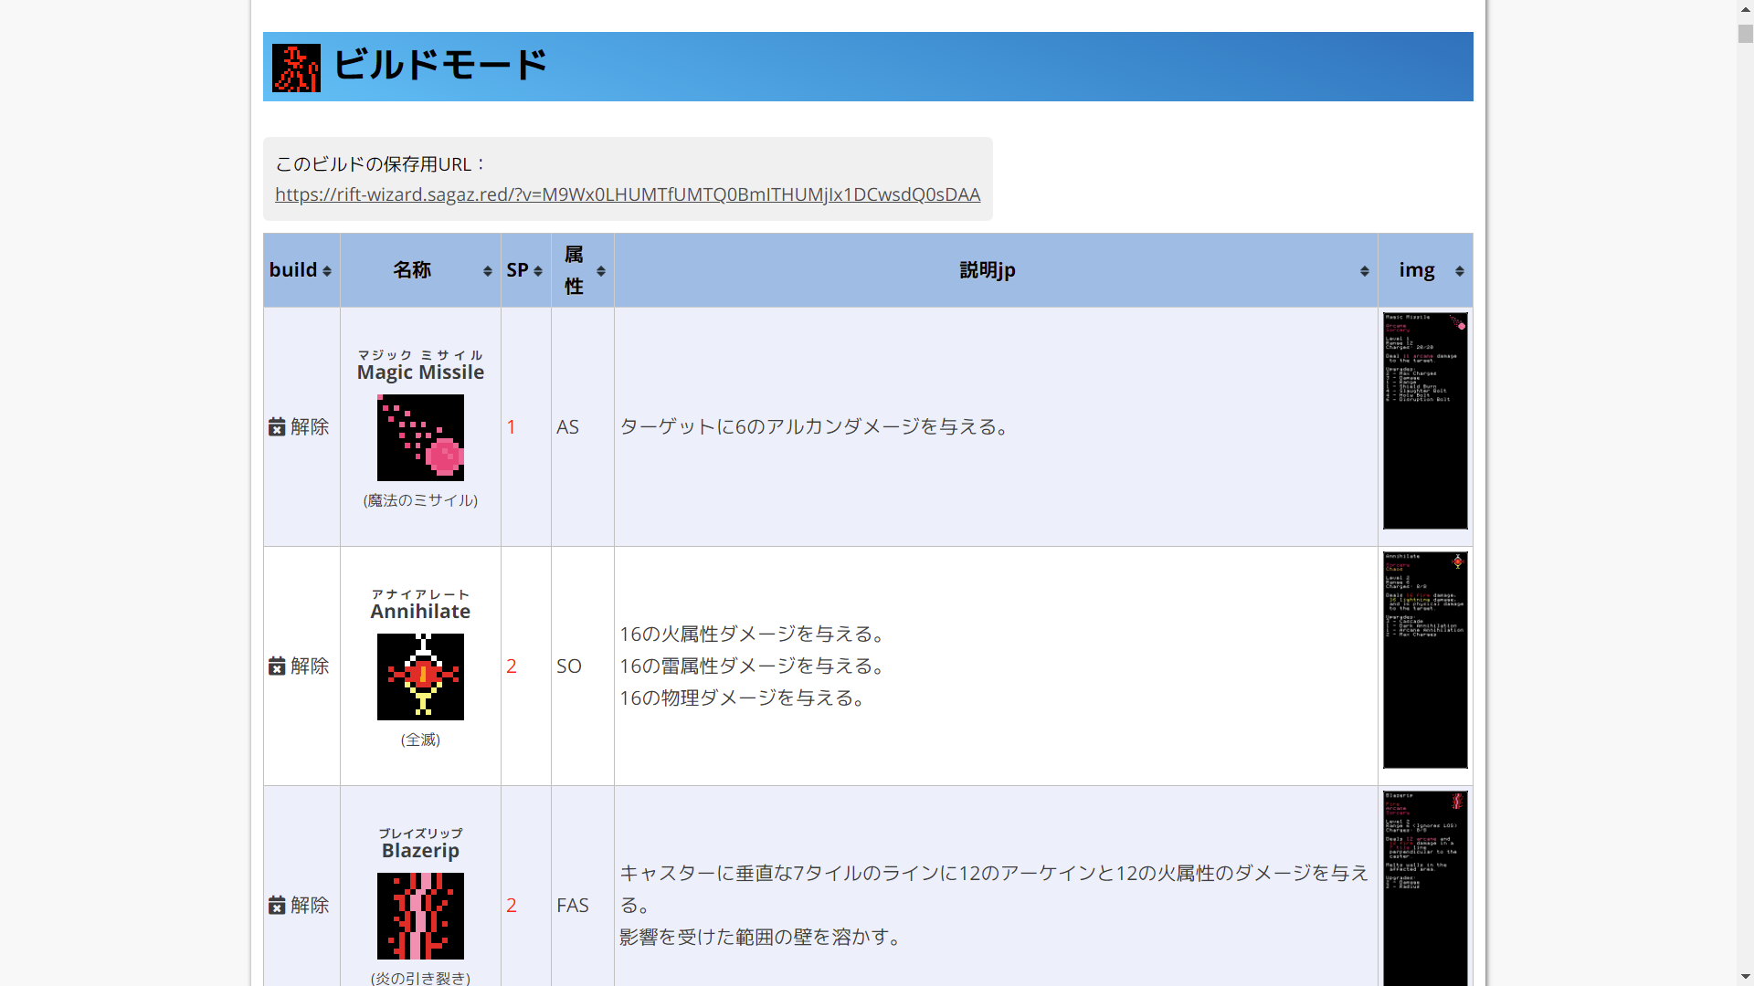Click the Annihilate spell icon
1754x986 pixels.
pos(420,677)
